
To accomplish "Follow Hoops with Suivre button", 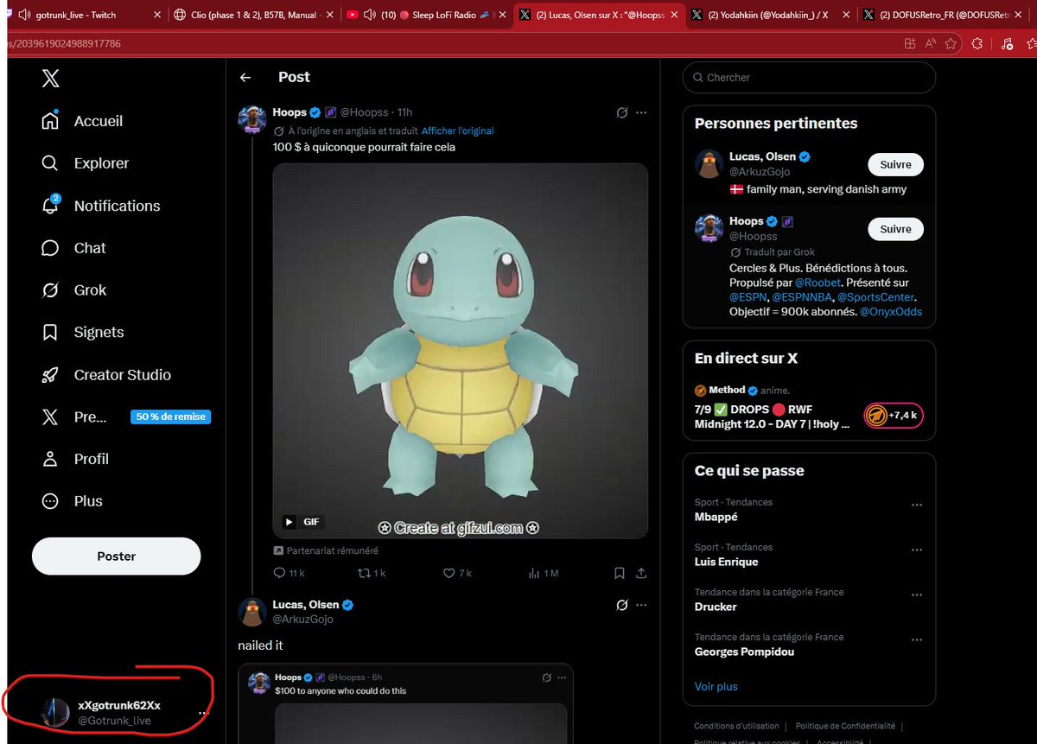I will 895,229.
